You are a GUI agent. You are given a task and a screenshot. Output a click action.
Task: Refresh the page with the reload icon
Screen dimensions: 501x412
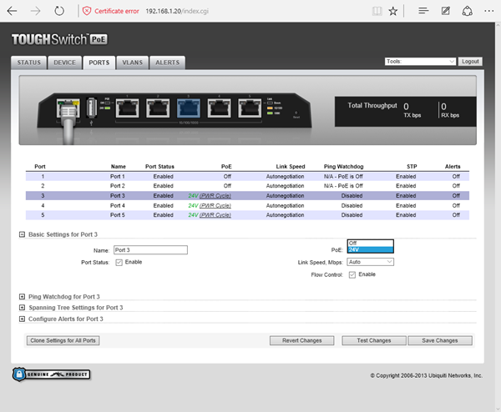(58, 13)
